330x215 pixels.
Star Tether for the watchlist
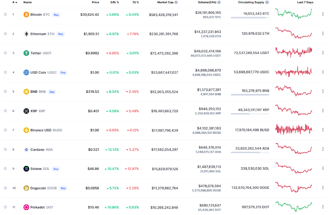point(6,53)
